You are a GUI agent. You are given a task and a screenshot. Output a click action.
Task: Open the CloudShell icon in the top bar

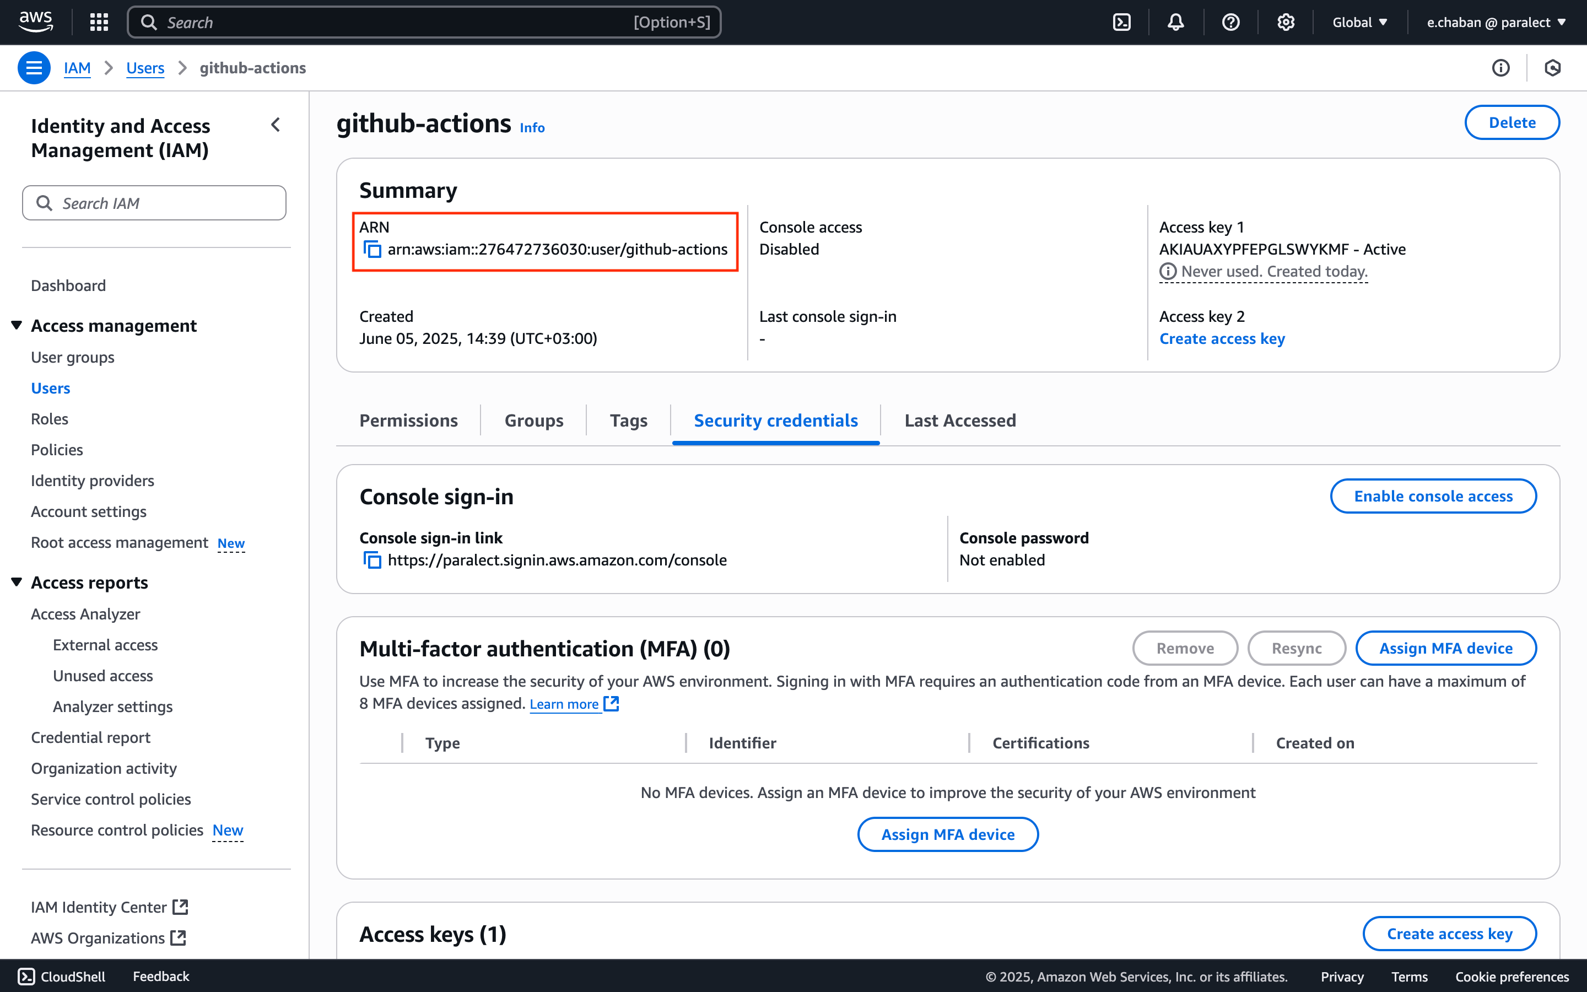click(x=1121, y=22)
